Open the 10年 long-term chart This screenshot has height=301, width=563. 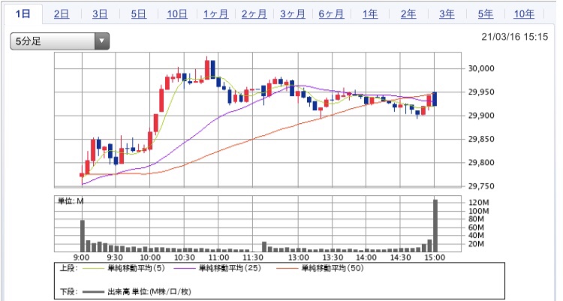(x=524, y=14)
